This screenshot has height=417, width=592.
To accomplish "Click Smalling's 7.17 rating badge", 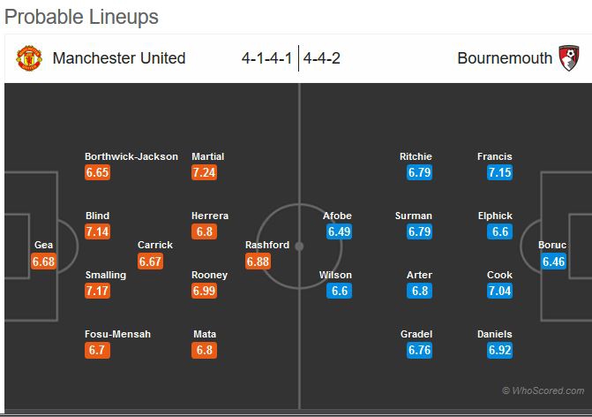I will point(97,291).
